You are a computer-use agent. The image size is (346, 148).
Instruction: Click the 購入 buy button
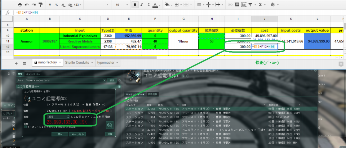60,134
